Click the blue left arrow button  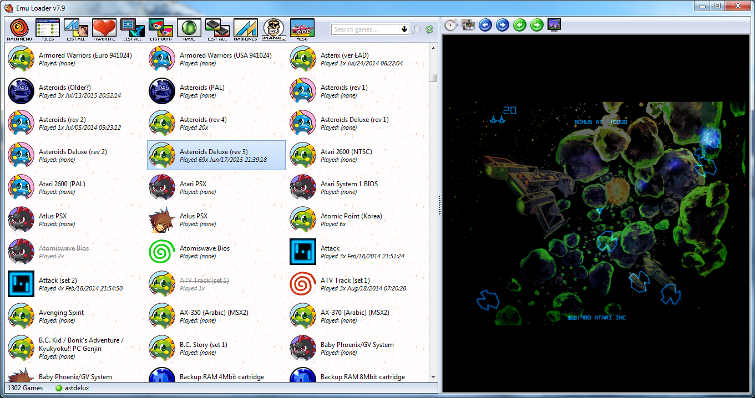pos(485,25)
